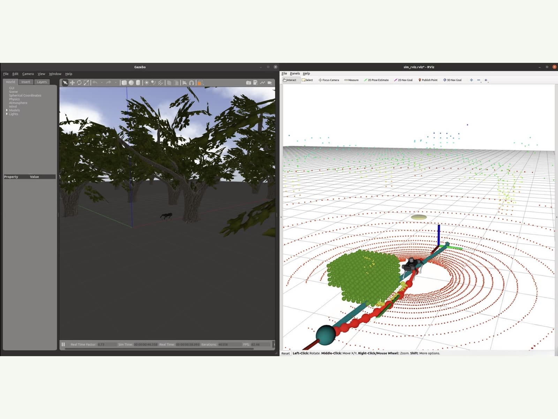558x419 pixels.
Task: Add a point light in Gazebo
Action: 146,83
